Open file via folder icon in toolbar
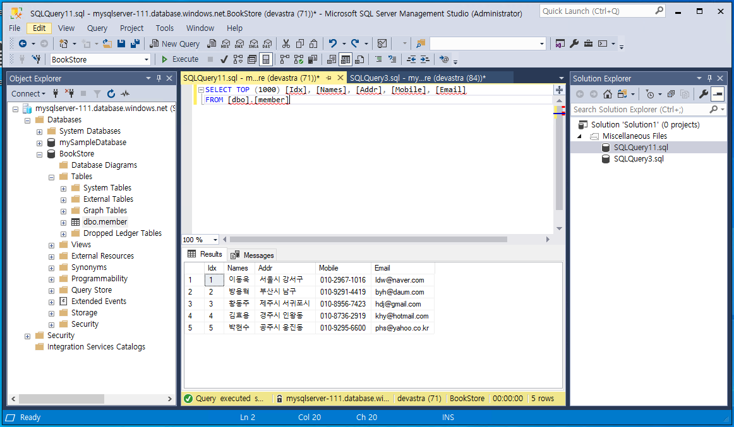 click(107, 44)
